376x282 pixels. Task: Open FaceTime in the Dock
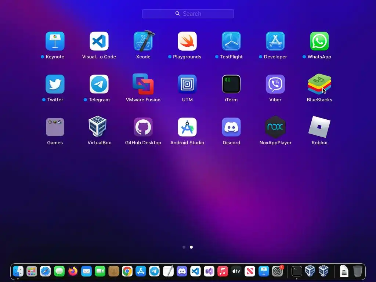tap(100, 271)
